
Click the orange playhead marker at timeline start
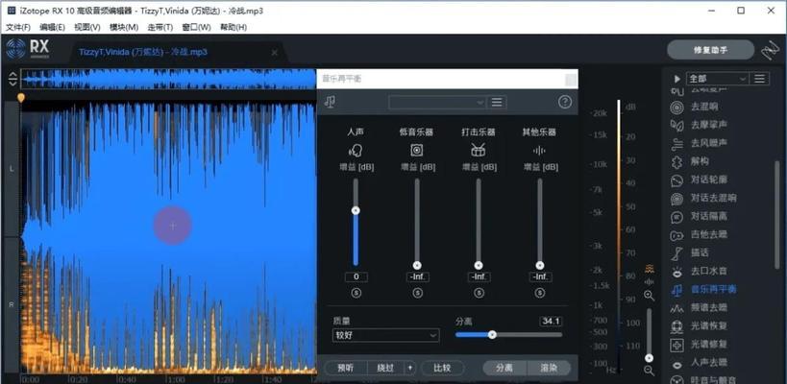pos(21,97)
